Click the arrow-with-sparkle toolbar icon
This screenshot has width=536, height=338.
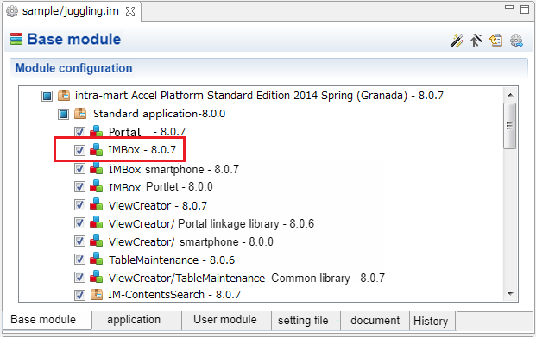pos(476,41)
